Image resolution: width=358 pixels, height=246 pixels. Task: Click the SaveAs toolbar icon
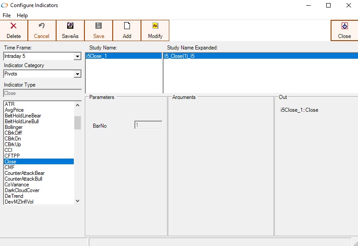tap(70, 26)
